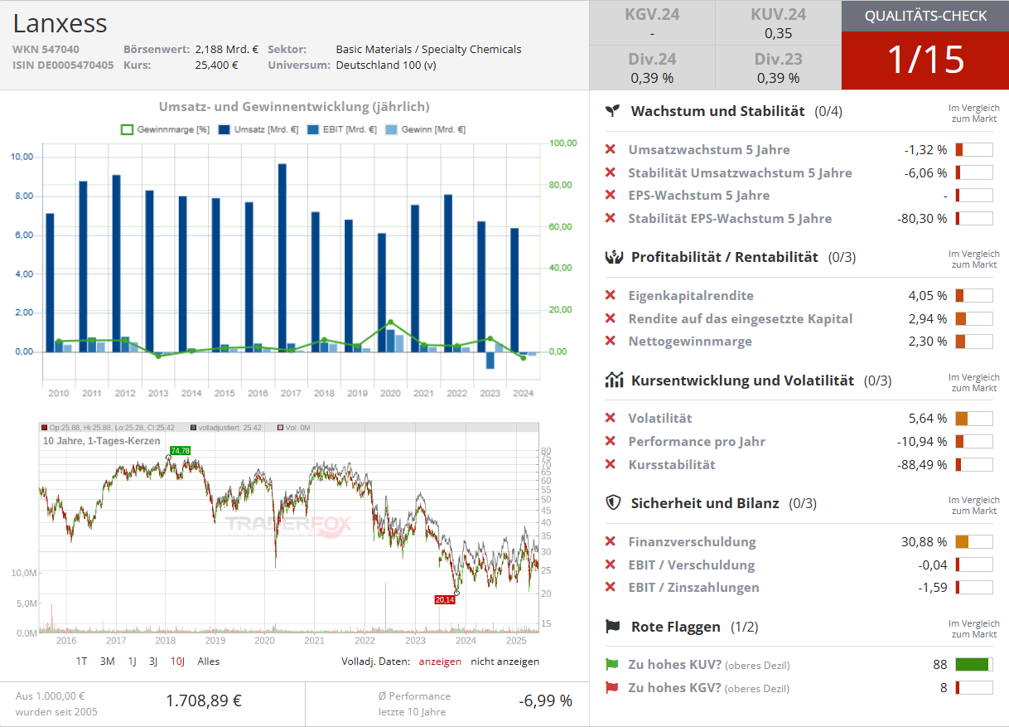Click the red X next to Nettogewinnmarge
This screenshot has width=1009, height=727.
pyautogui.click(x=611, y=341)
